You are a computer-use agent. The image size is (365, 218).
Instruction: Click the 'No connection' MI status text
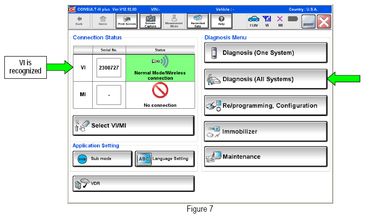[x=160, y=105]
